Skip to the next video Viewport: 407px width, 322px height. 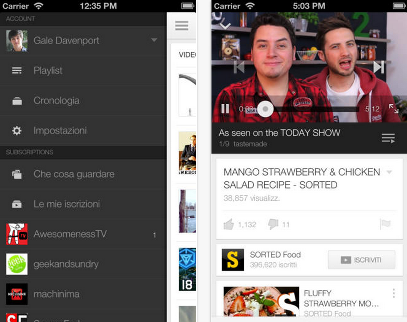click(x=379, y=67)
